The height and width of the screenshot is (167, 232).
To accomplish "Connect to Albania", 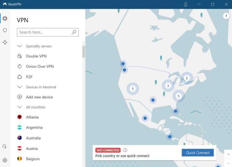I will [32, 117].
